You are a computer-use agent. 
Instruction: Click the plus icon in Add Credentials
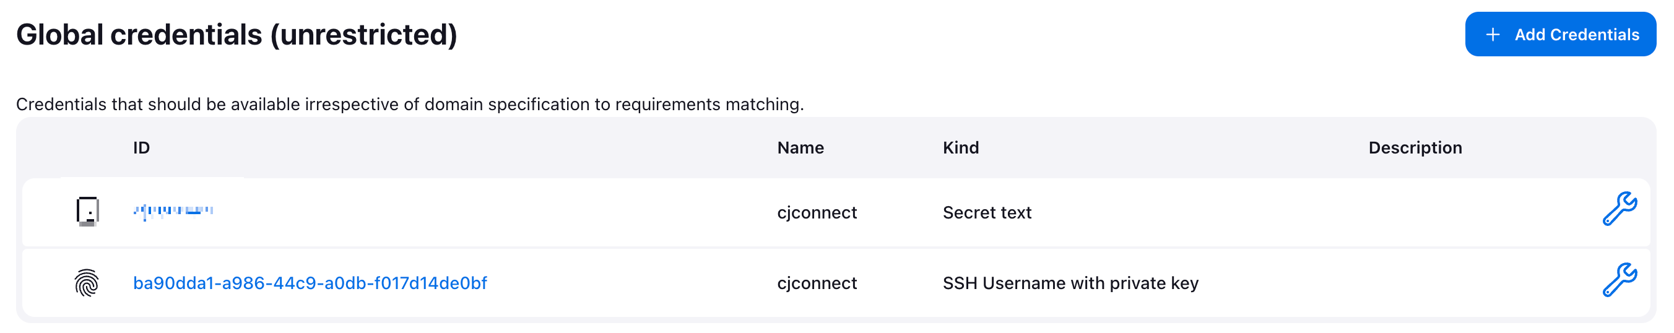(x=1493, y=35)
